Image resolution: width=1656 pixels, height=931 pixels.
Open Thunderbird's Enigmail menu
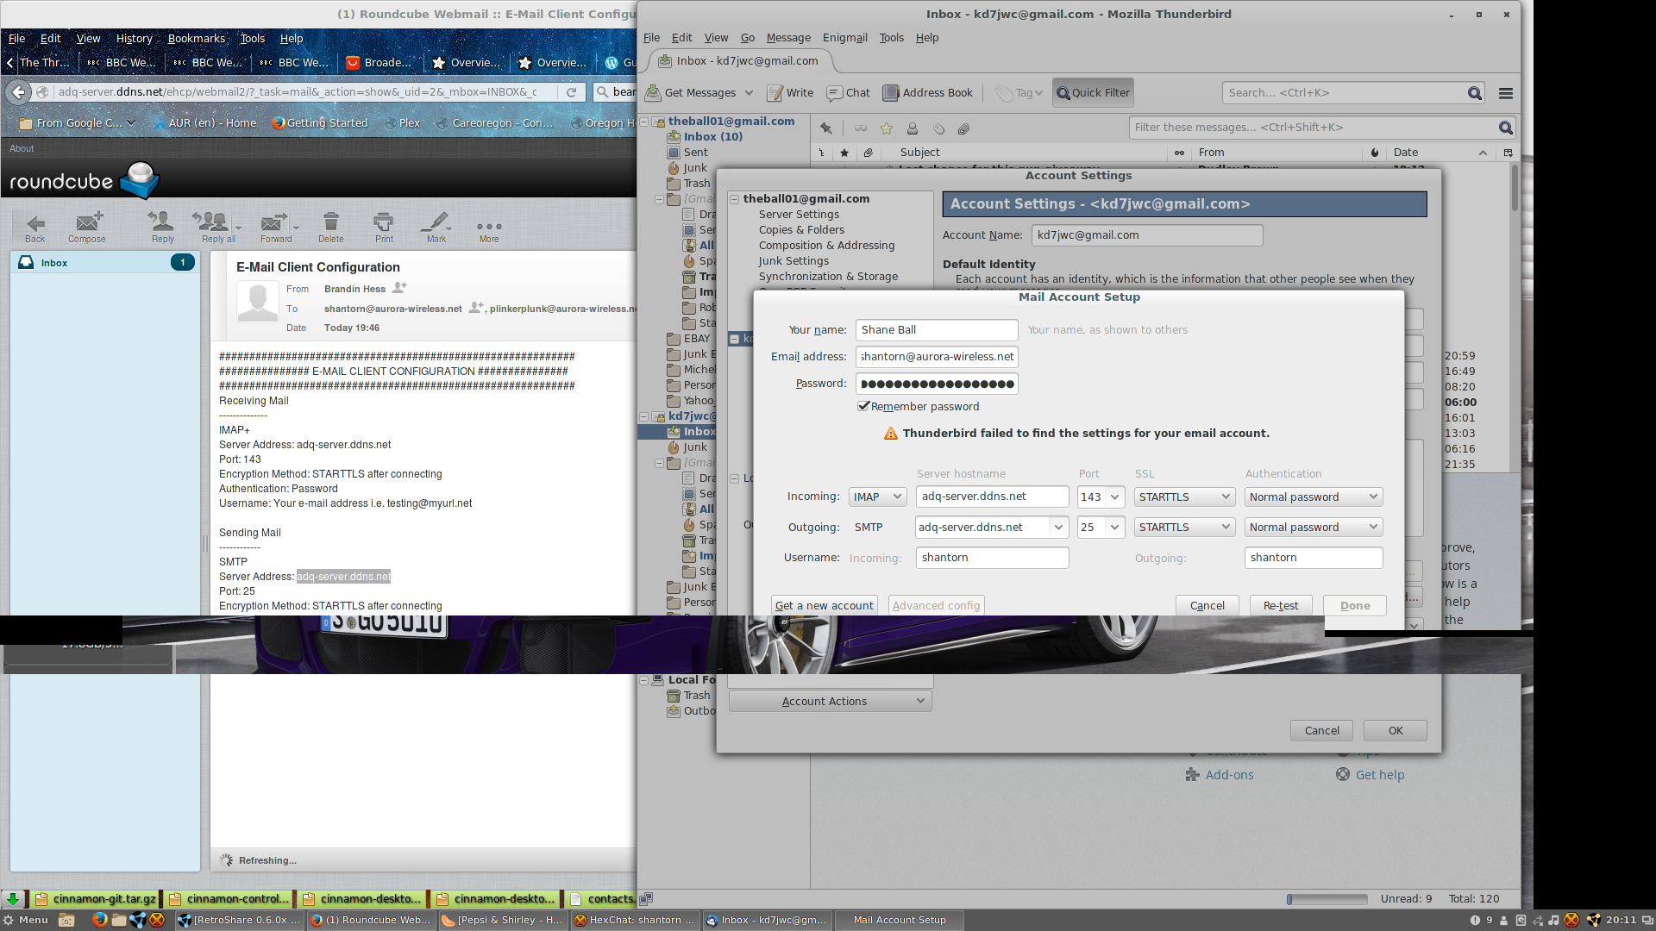click(845, 38)
